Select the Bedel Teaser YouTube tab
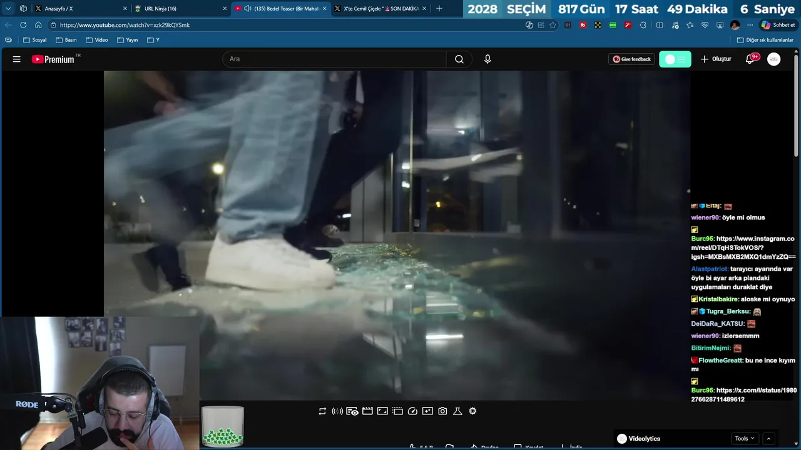This screenshot has height=450, width=801. pos(282,9)
